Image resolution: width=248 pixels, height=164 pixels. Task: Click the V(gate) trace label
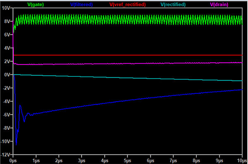pos(36,5)
